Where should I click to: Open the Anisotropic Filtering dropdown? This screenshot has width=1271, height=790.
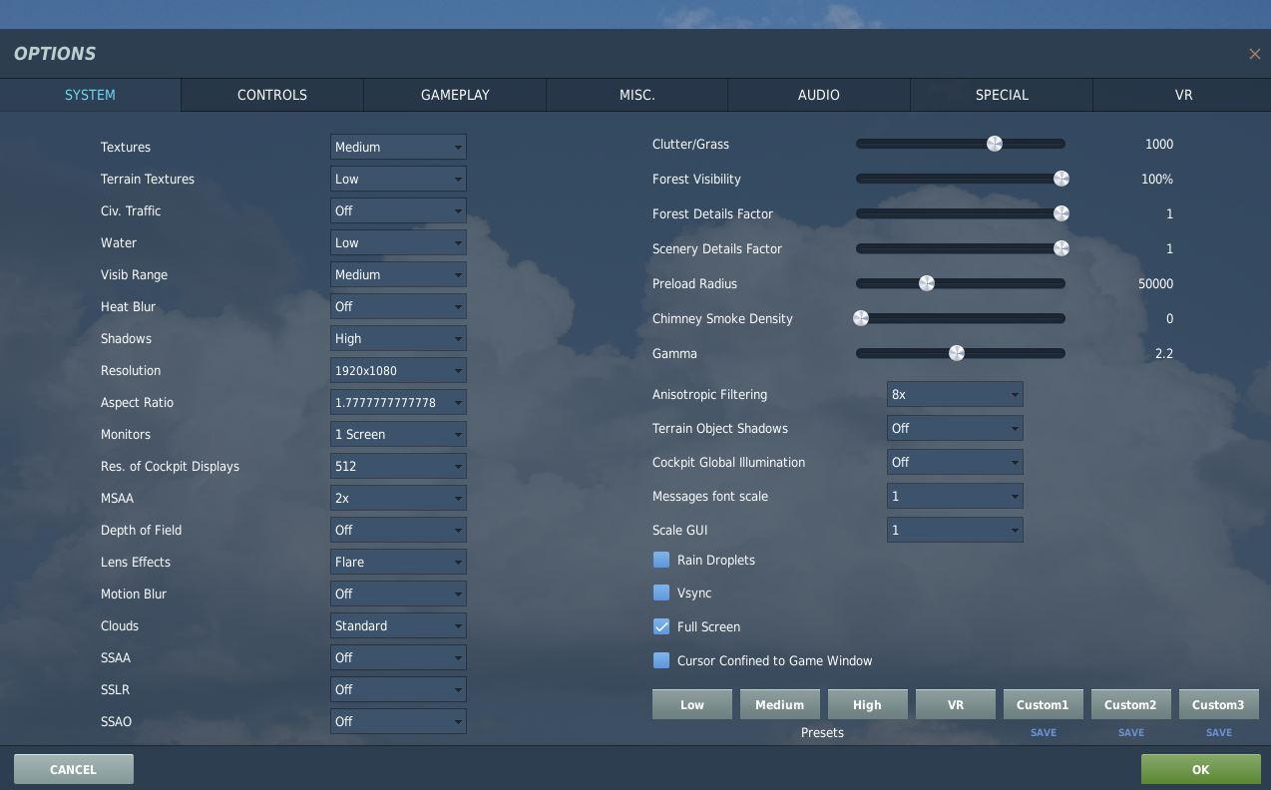(x=955, y=394)
